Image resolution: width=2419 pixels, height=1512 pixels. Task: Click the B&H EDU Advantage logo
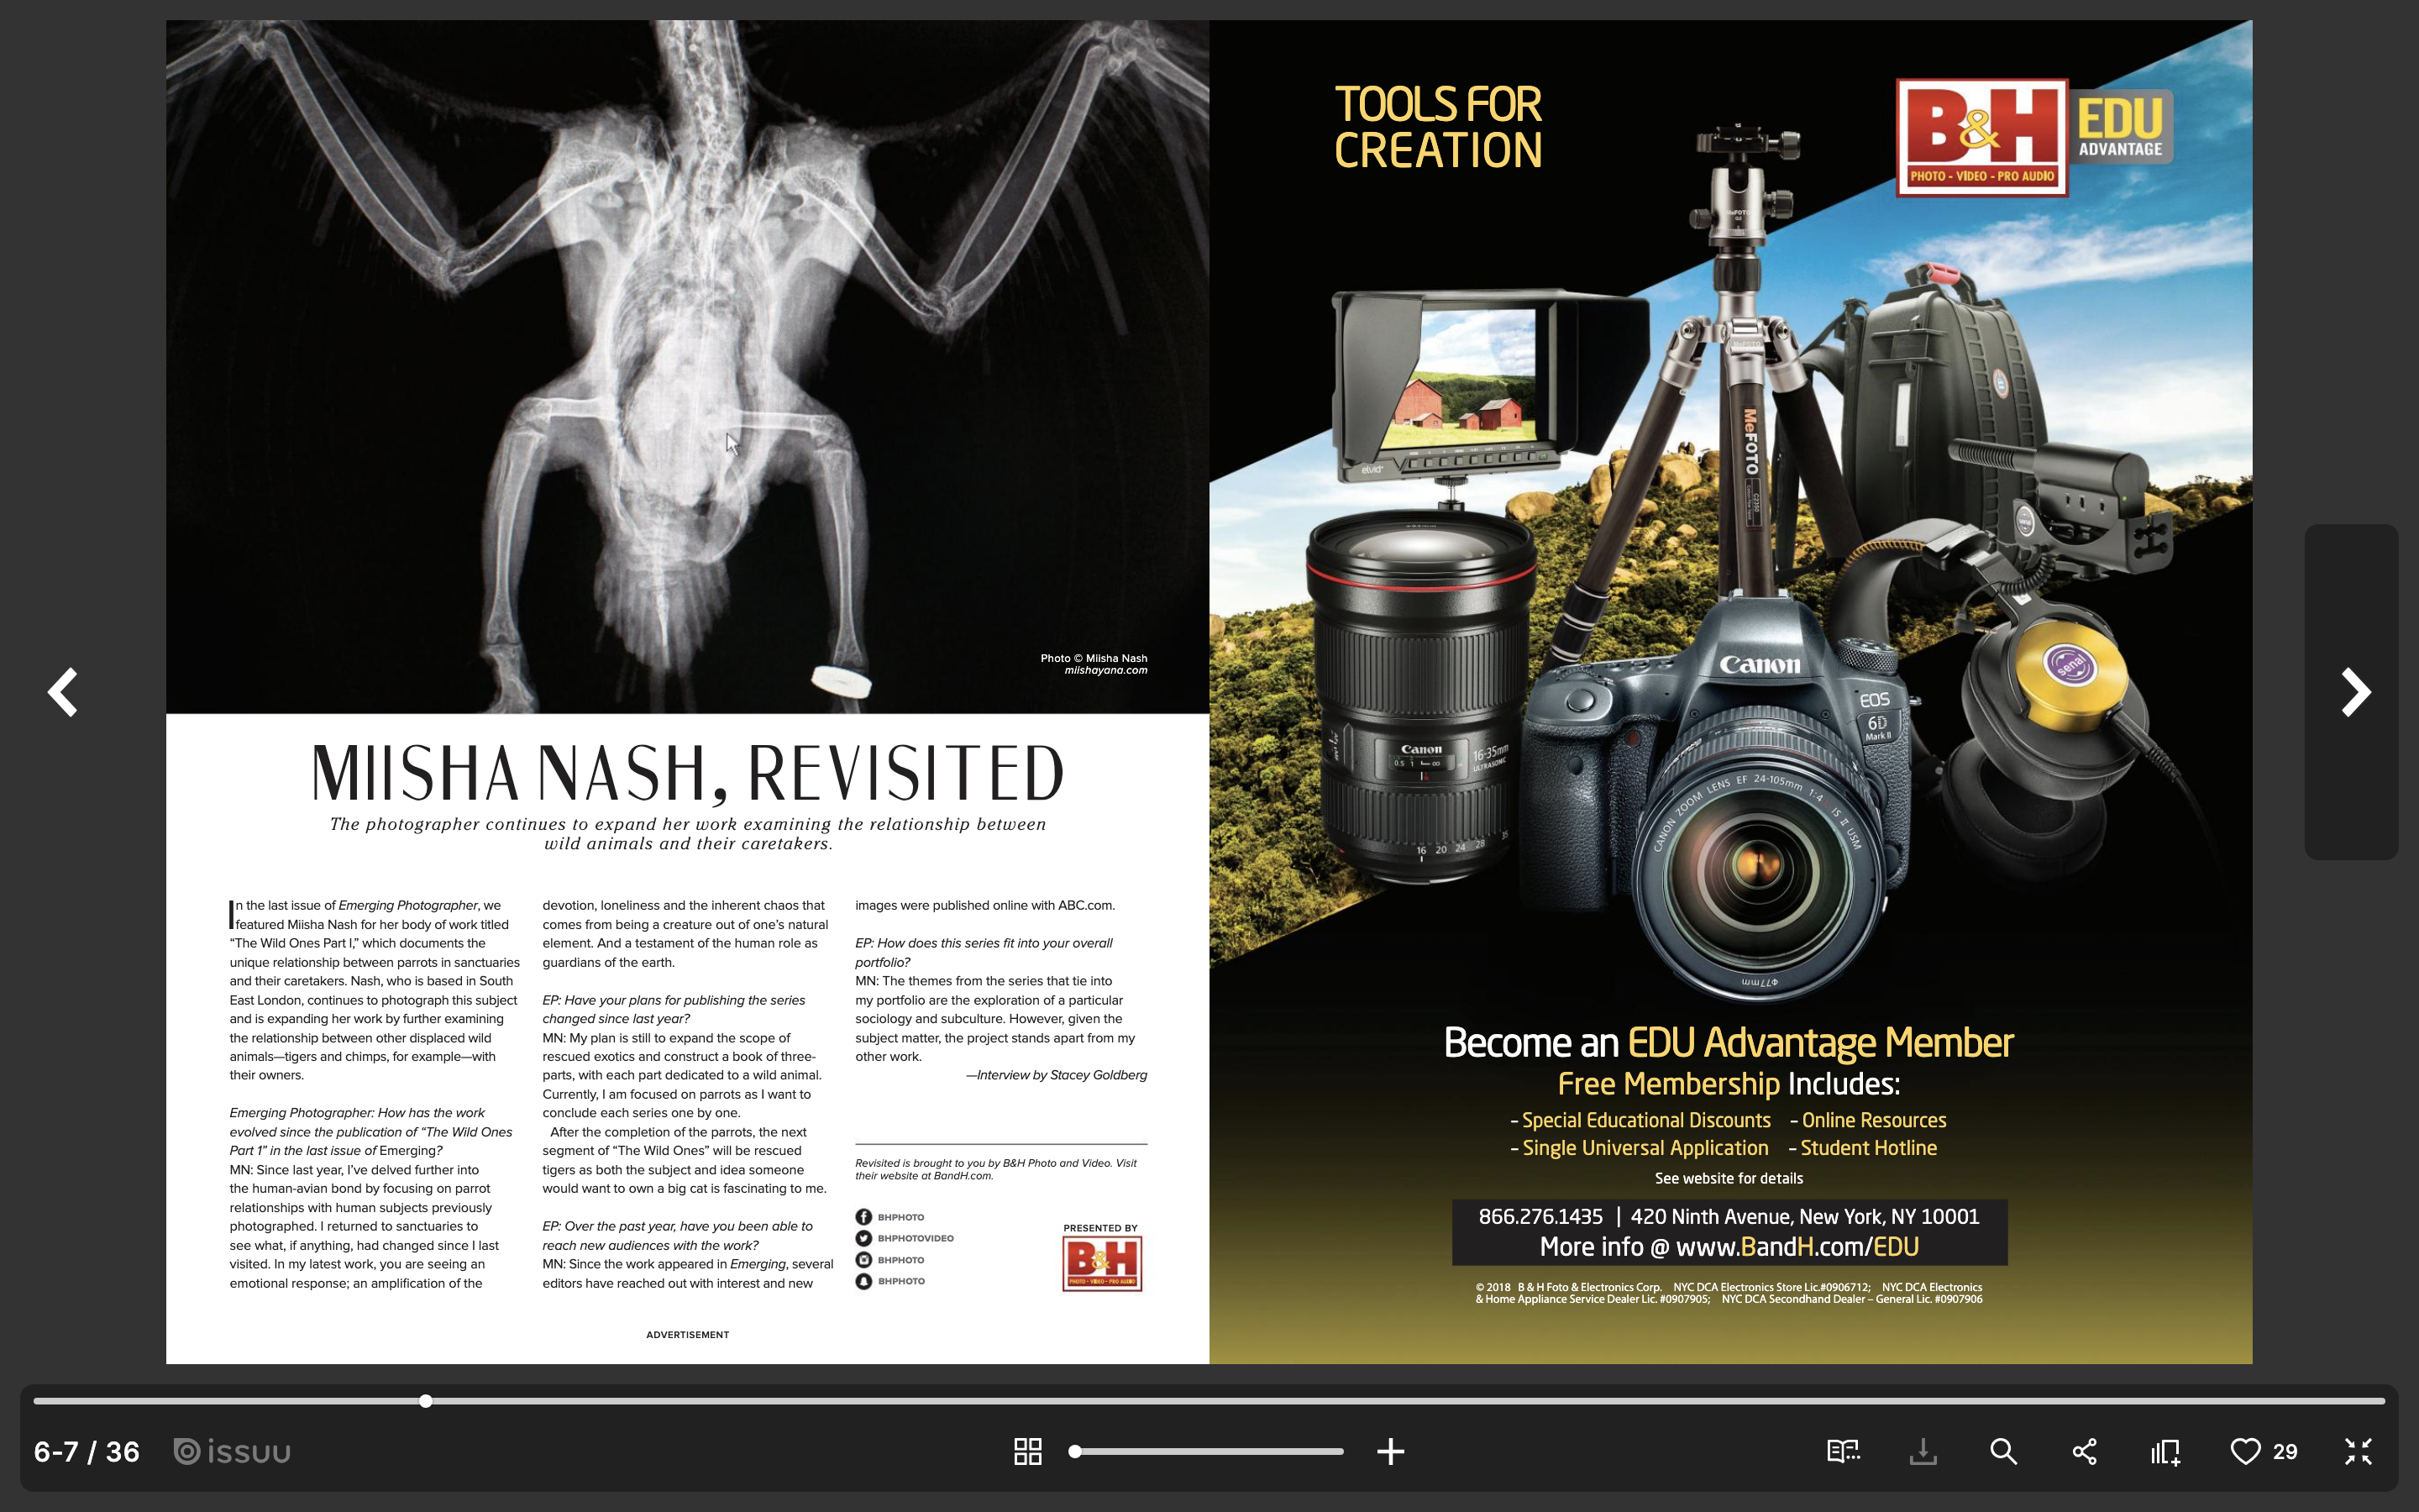pyautogui.click(x=2033, y=138)
